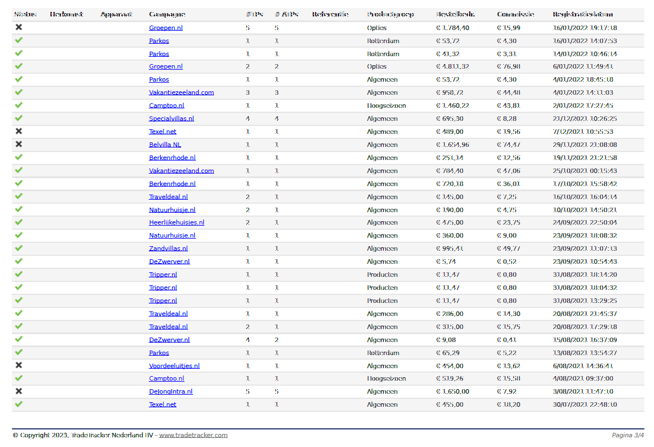The width and height of the screenshot is (654, 447).
Task: Click the rejected cross in the Groepen.nl € 1.784,40 row
Action: tap(19, 27)
